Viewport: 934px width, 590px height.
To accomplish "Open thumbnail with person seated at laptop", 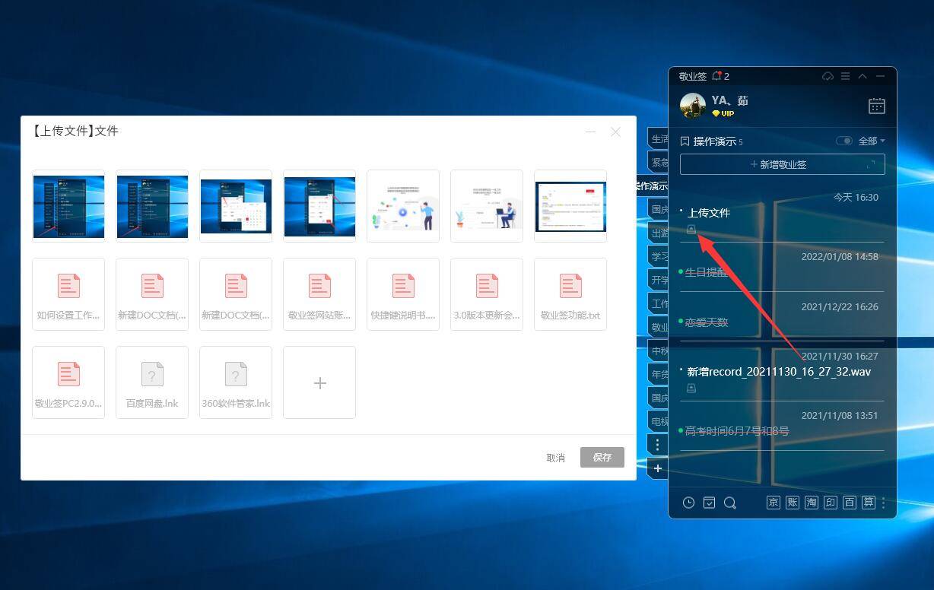I will (x=487, y=206).
